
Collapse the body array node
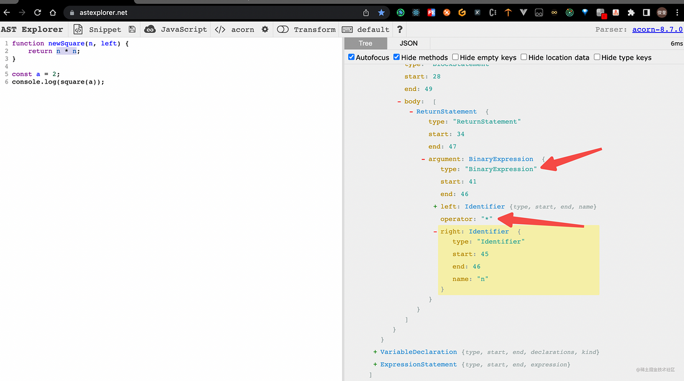pos(399,101)
